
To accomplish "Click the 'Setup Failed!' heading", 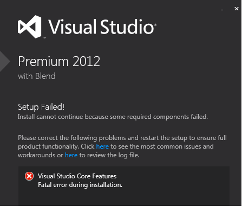I will (41, 107).
